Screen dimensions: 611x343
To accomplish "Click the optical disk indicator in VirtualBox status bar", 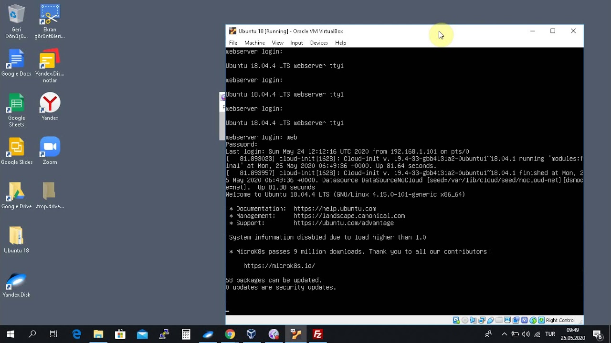I will [465, 320].
